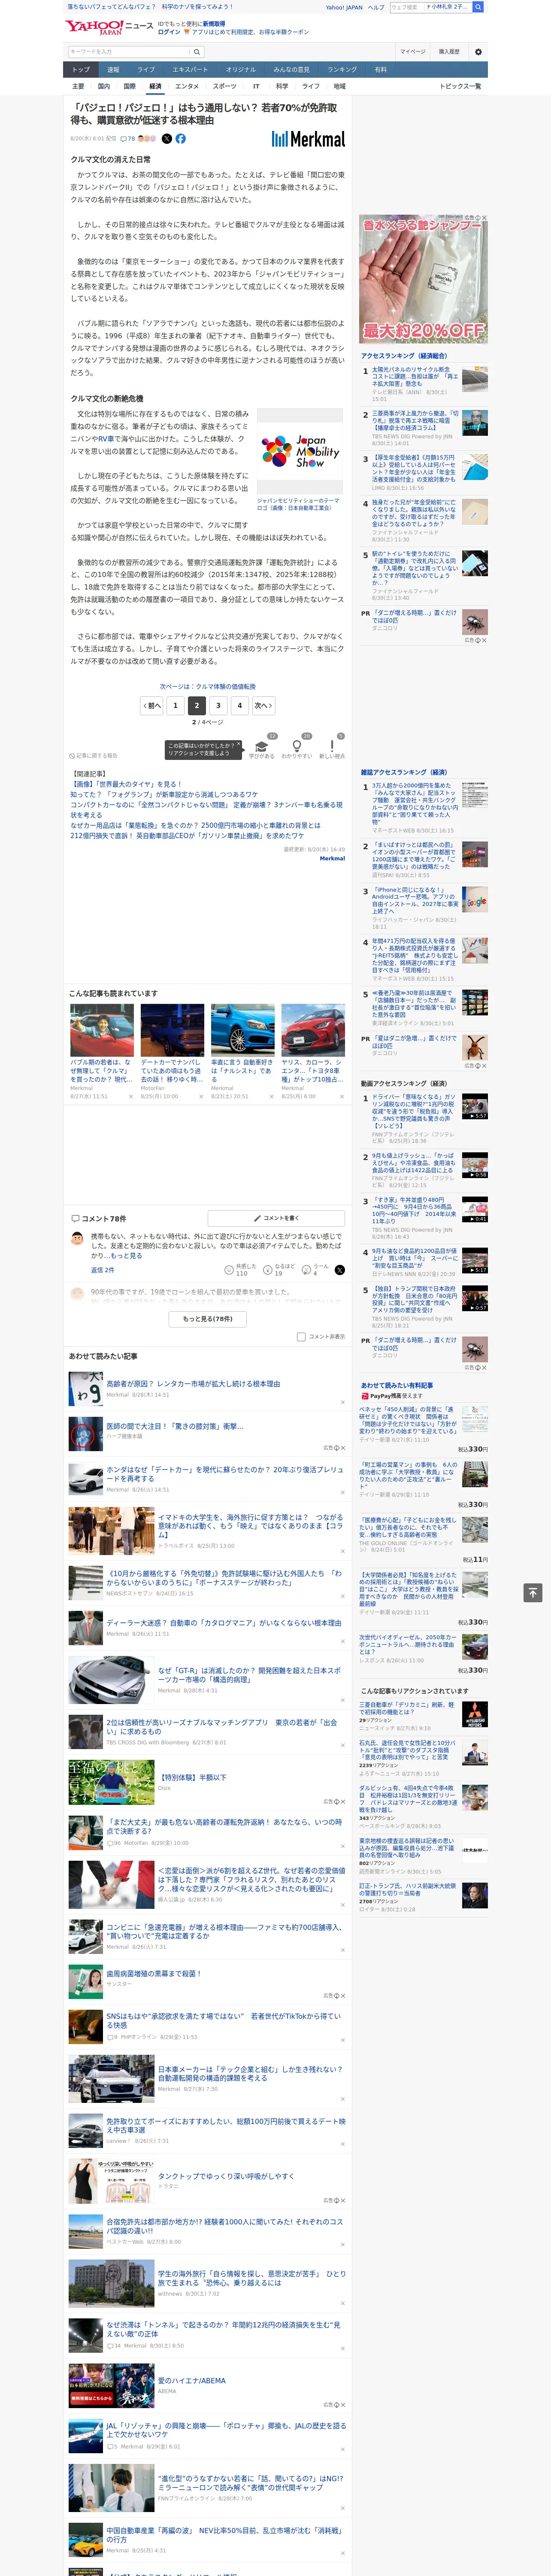551x2576 pixels.
Task: Click もっと見る(78件) comments button
Action: [208, 1319]
